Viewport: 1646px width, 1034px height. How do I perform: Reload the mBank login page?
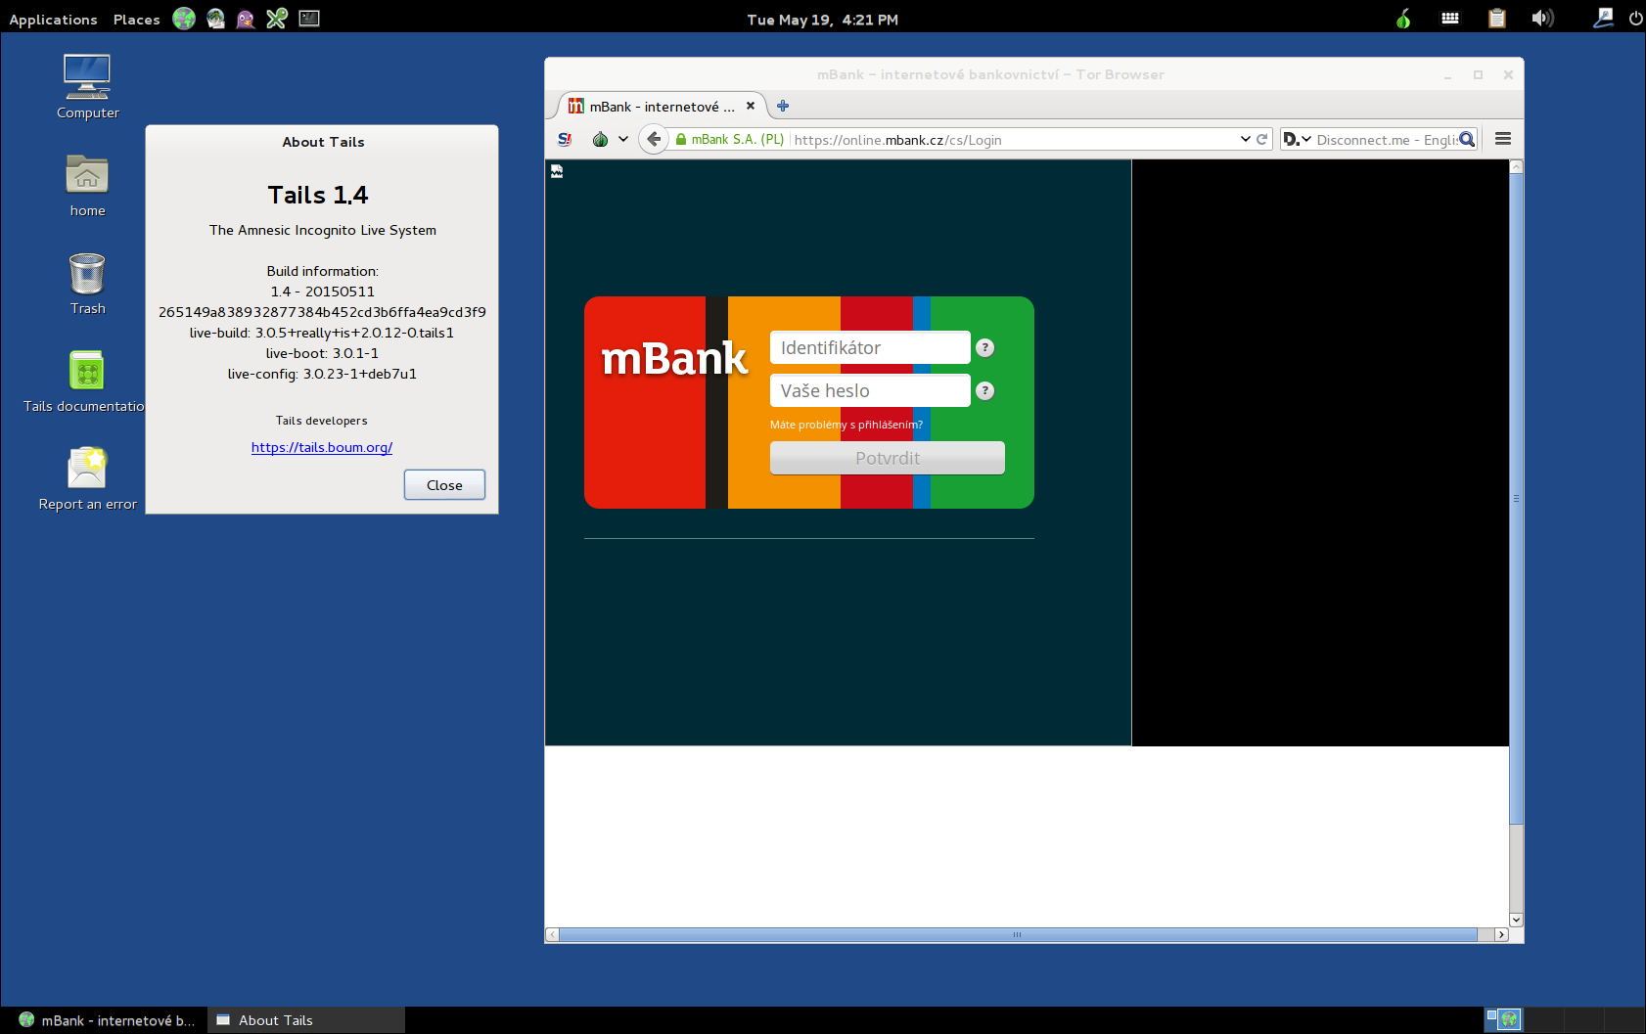click(x=1261, y=139)
